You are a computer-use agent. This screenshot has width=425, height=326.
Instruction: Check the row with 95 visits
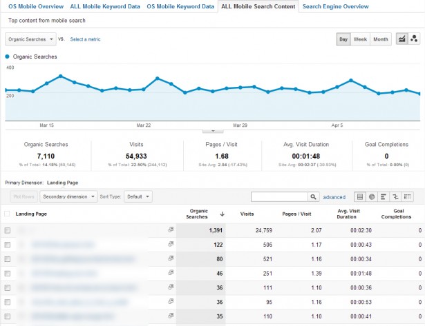[x=8, y=302]
